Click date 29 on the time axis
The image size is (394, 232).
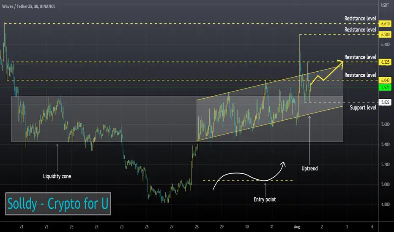click(222, 227)
